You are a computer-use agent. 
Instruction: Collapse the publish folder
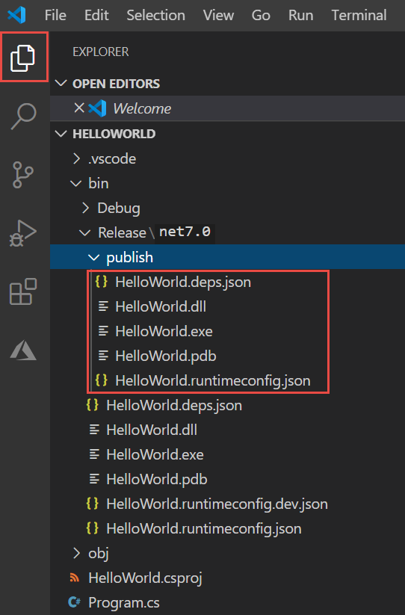coord(93,257)
